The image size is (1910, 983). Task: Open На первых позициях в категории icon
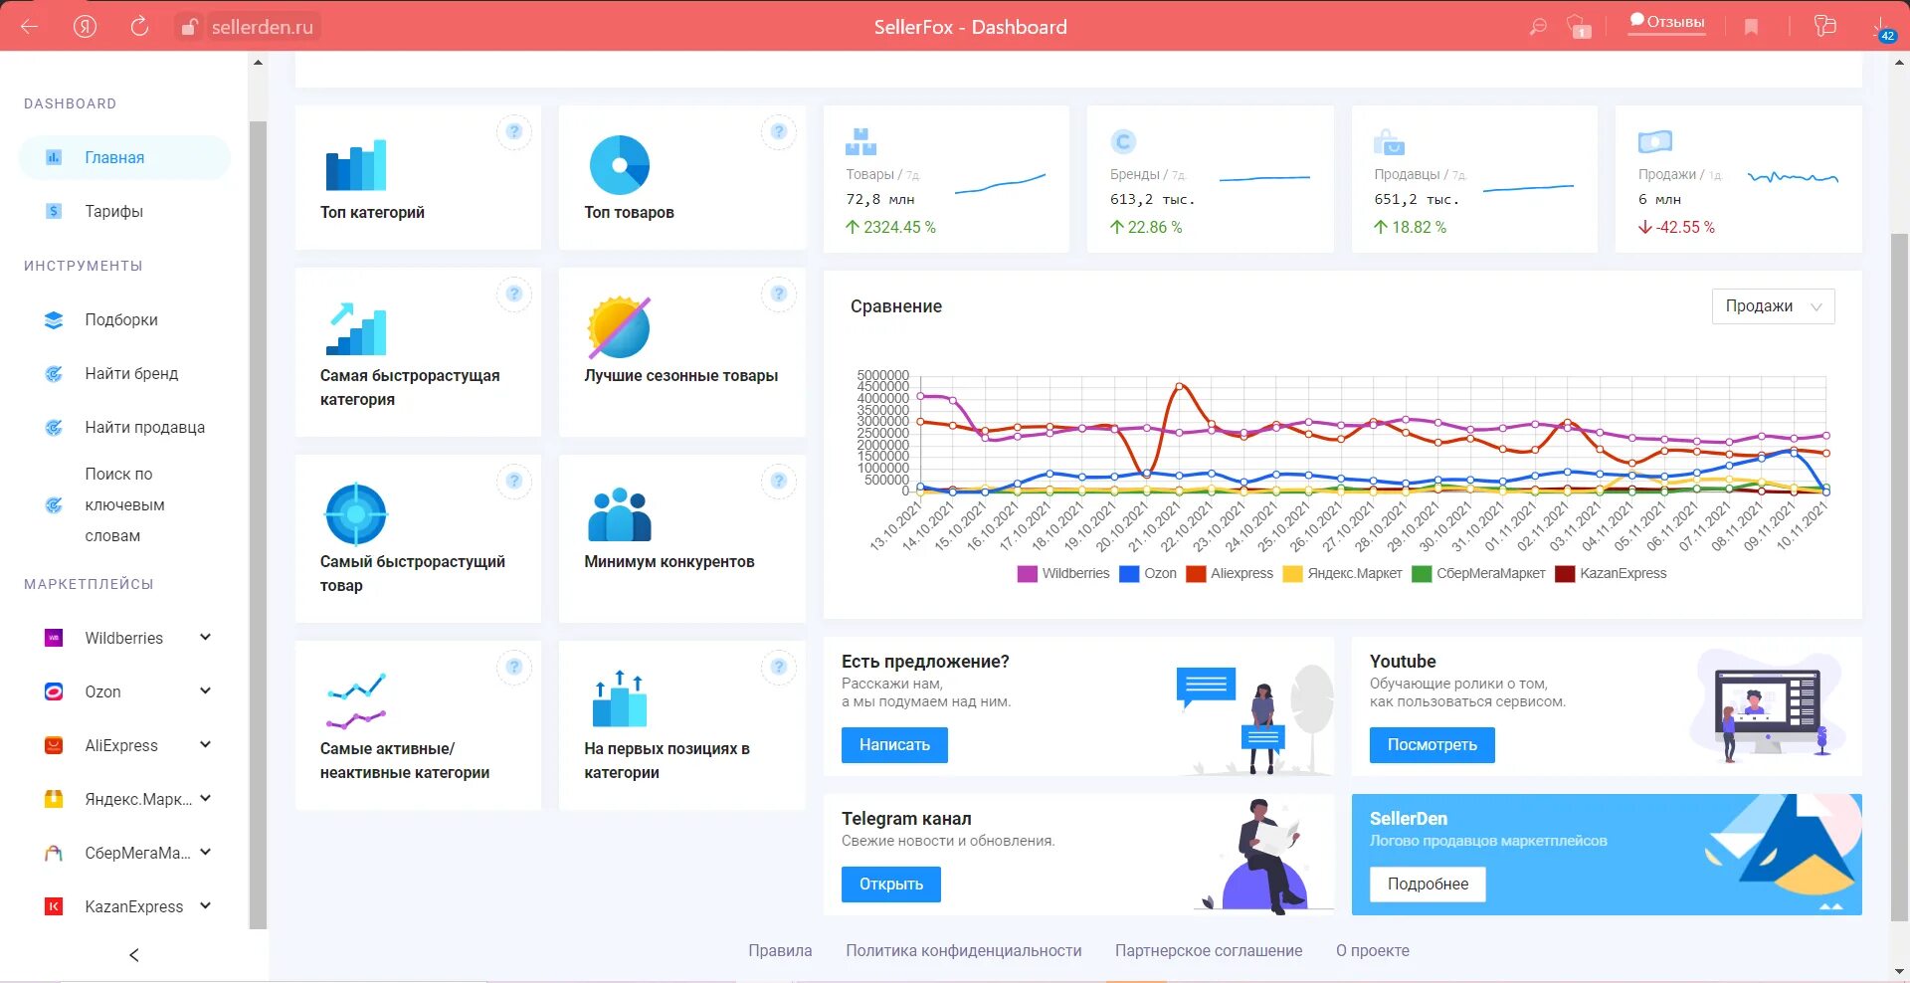click(x=619, y=698)
